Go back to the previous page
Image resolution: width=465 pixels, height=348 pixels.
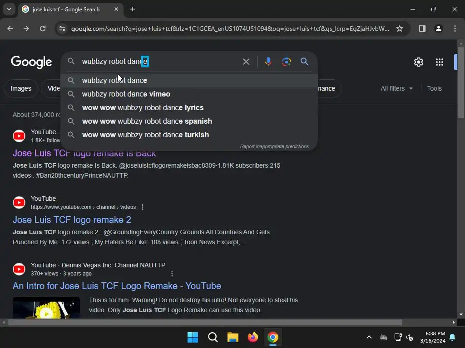tap(10, 29)
